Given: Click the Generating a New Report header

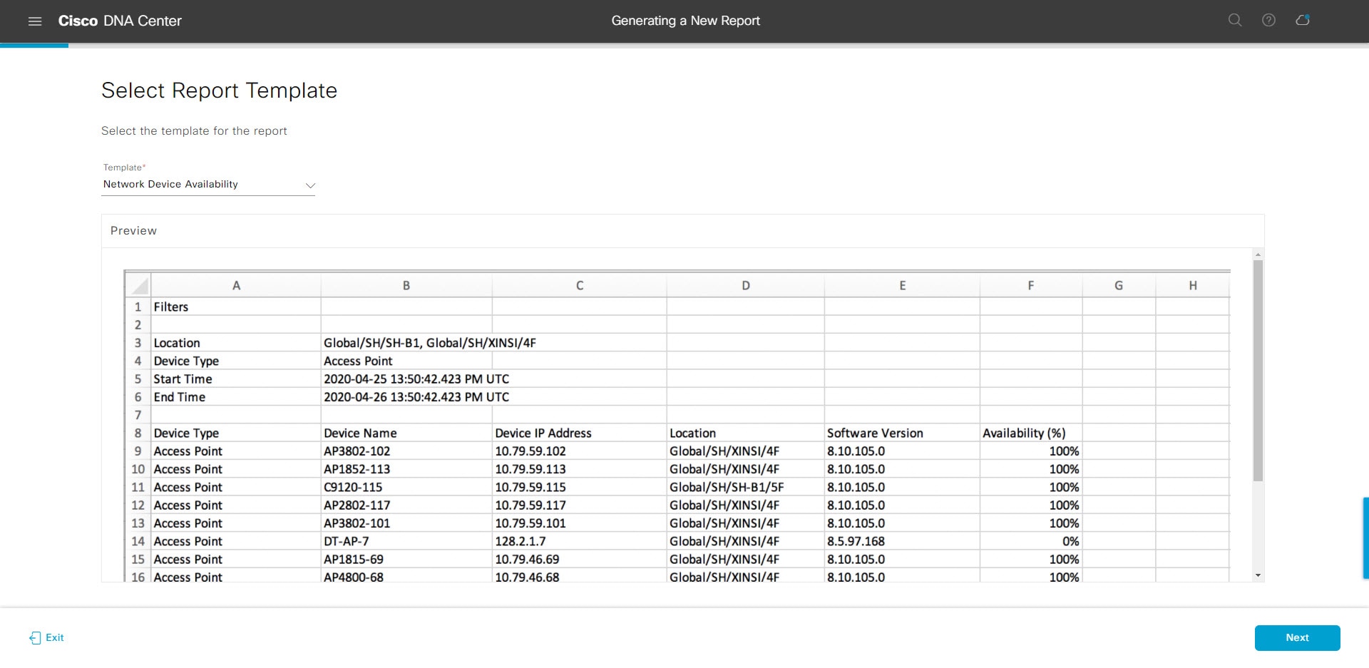Looking at the screenshot, I should (684, 21).
